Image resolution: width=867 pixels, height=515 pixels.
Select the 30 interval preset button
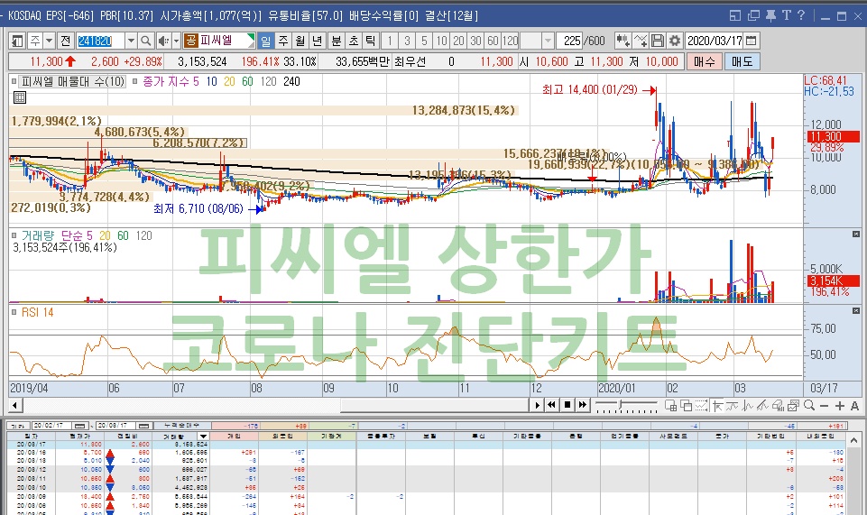pyautogui.click(x=475, y=41)
